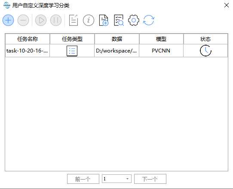Click the app logo in title bar
Image resolution: width=233 pixels, height=189 pixels.
pos(7,5)
